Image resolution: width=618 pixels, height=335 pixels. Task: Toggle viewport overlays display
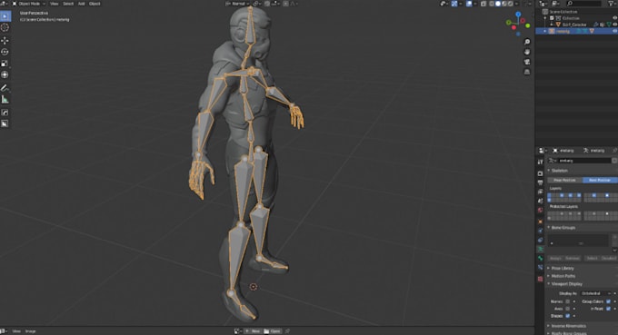469,4
